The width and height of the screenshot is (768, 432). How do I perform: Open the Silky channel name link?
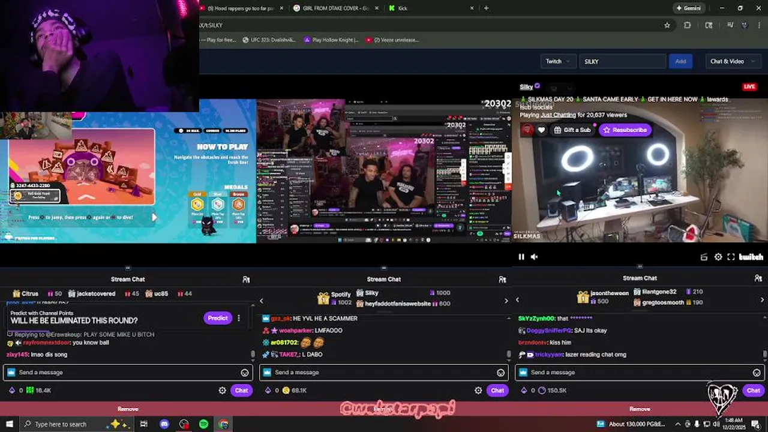tap(526, 86)
